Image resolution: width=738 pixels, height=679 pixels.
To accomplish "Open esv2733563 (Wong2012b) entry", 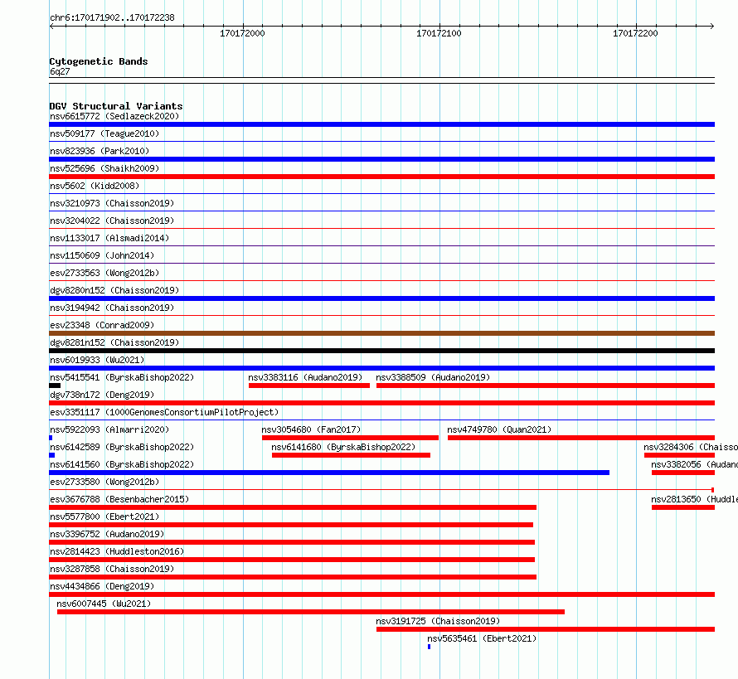I will tap(104, 273).
